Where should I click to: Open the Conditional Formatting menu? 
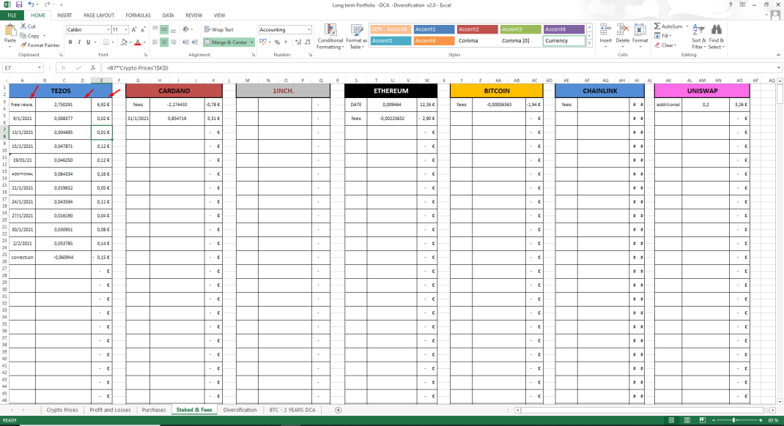coord(330,37)
